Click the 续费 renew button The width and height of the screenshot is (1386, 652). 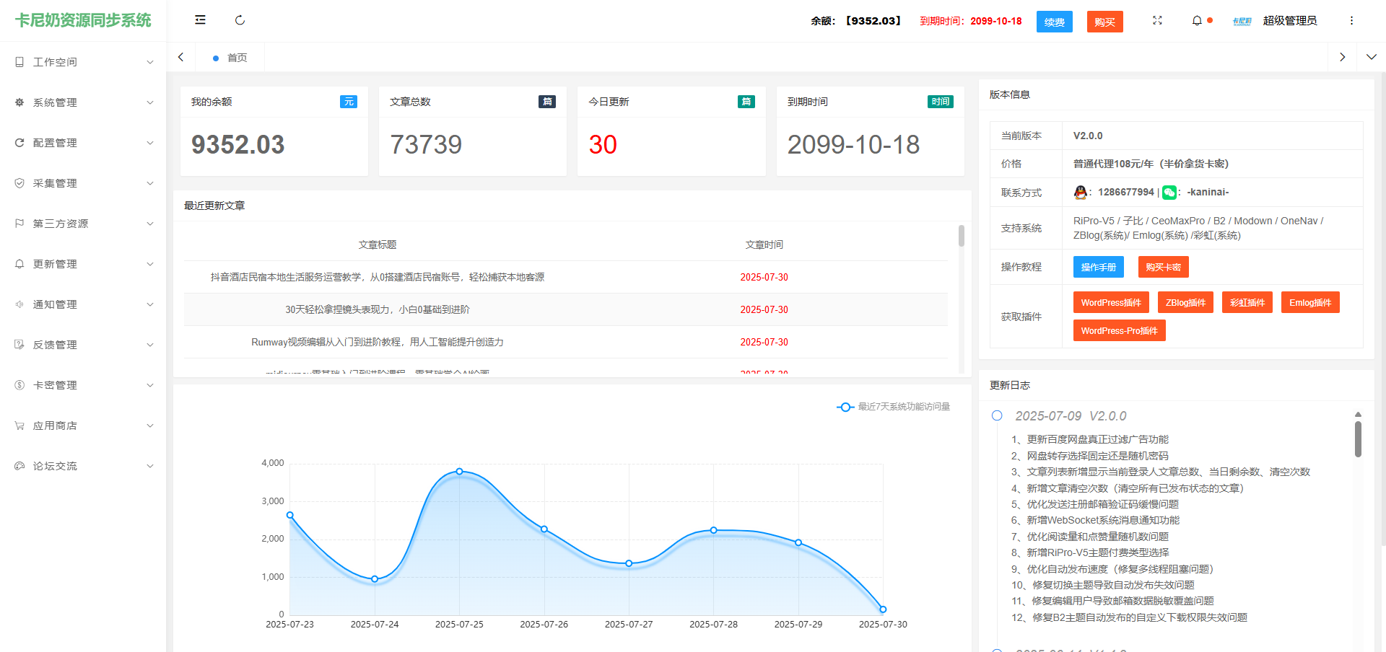pos(1054,22)
